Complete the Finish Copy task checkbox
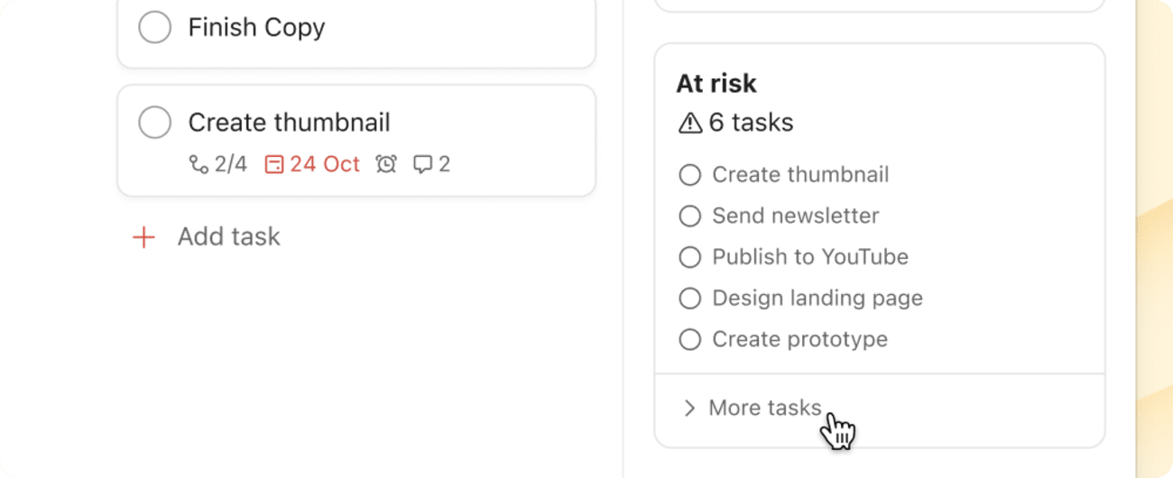 point(155,27)
